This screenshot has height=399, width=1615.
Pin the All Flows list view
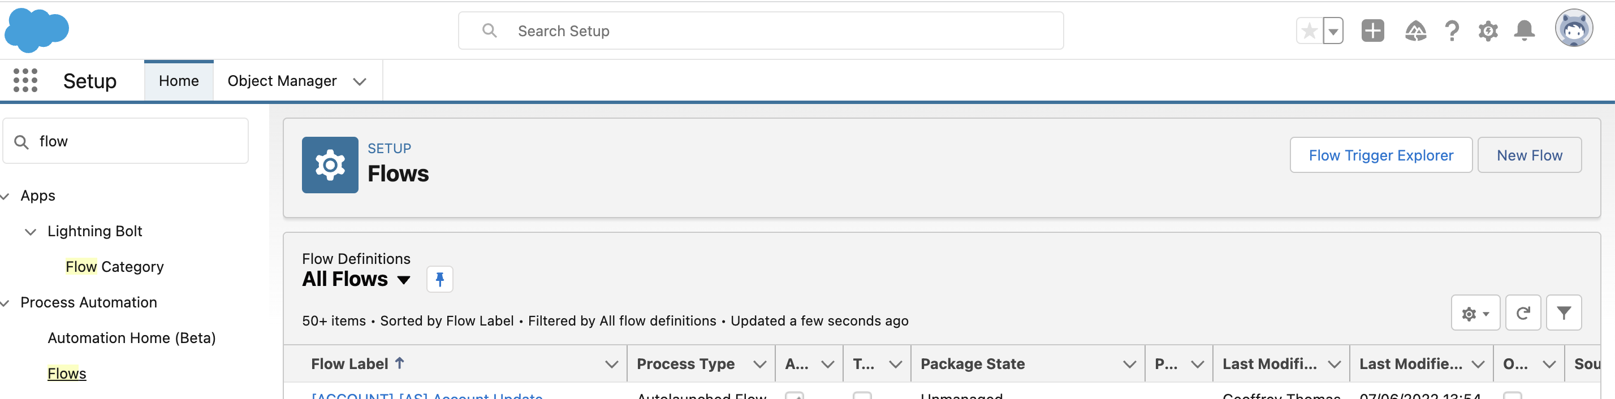(x=439, y=279)
